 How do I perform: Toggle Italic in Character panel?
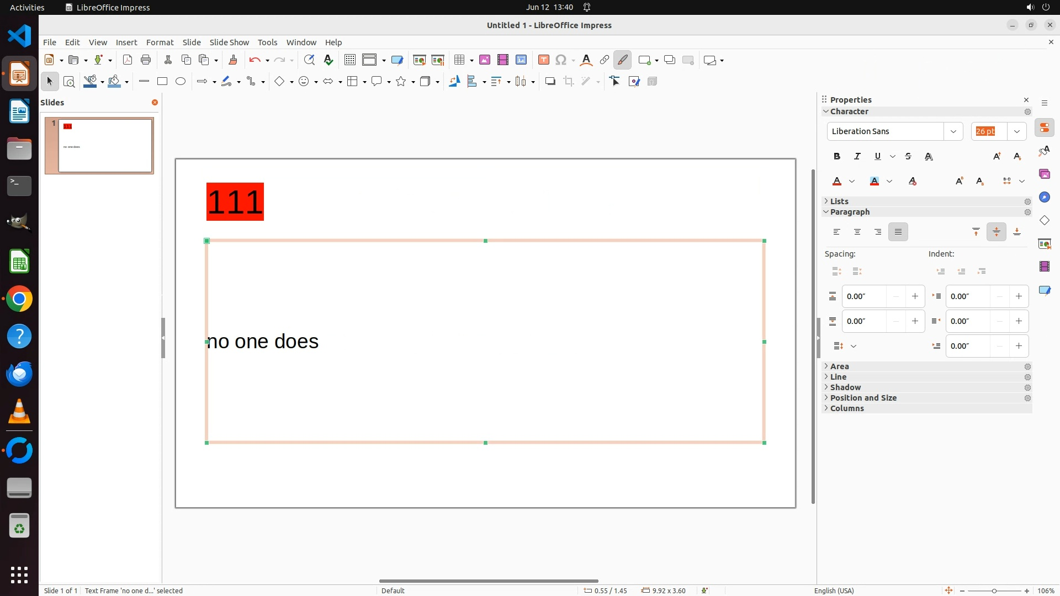coord(857,157)
